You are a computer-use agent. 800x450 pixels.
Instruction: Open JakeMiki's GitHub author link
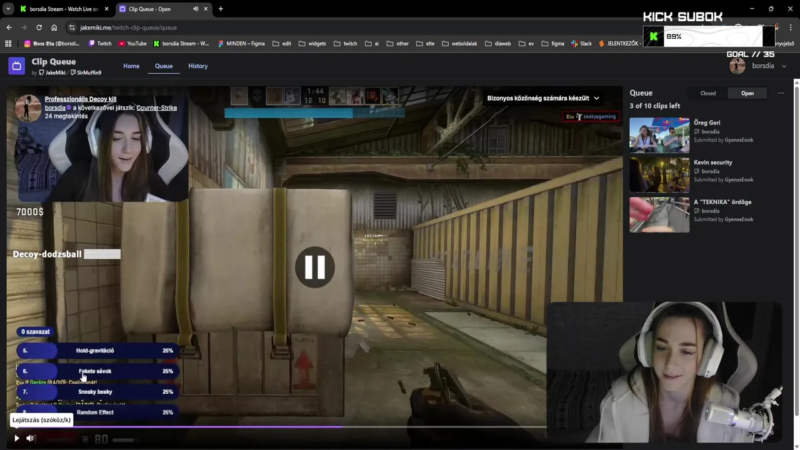click(x=52, y=72)
